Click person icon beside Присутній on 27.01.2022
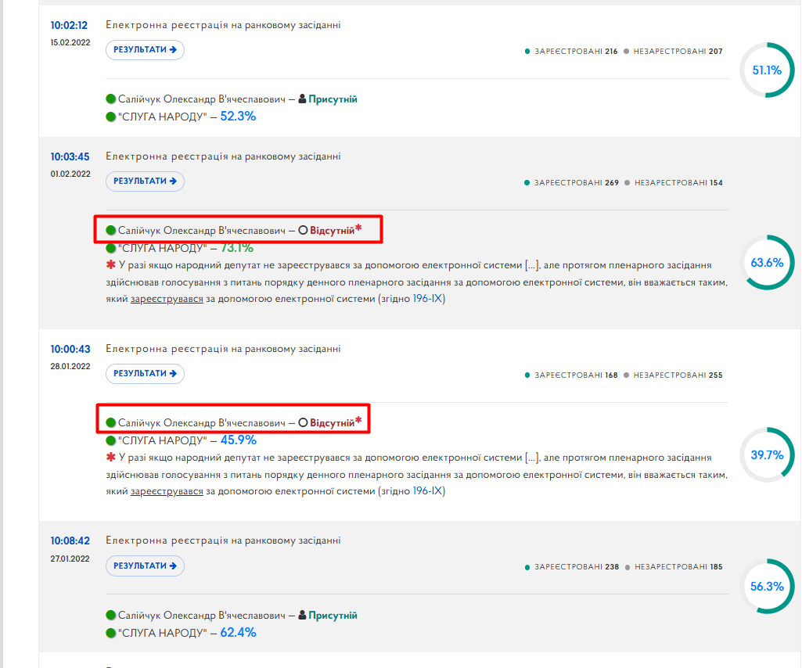 coord(302,615)
